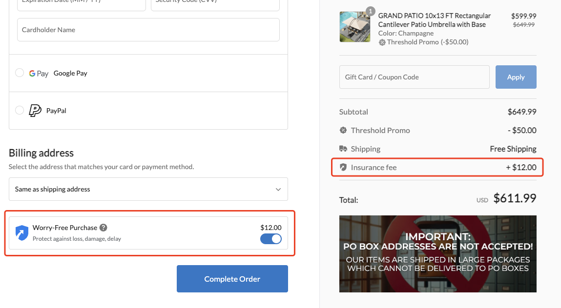Click the GRAND PATIO umbrella product title
Screen dimensions: 561x308
pyautogui.click(x=434, y=20)
